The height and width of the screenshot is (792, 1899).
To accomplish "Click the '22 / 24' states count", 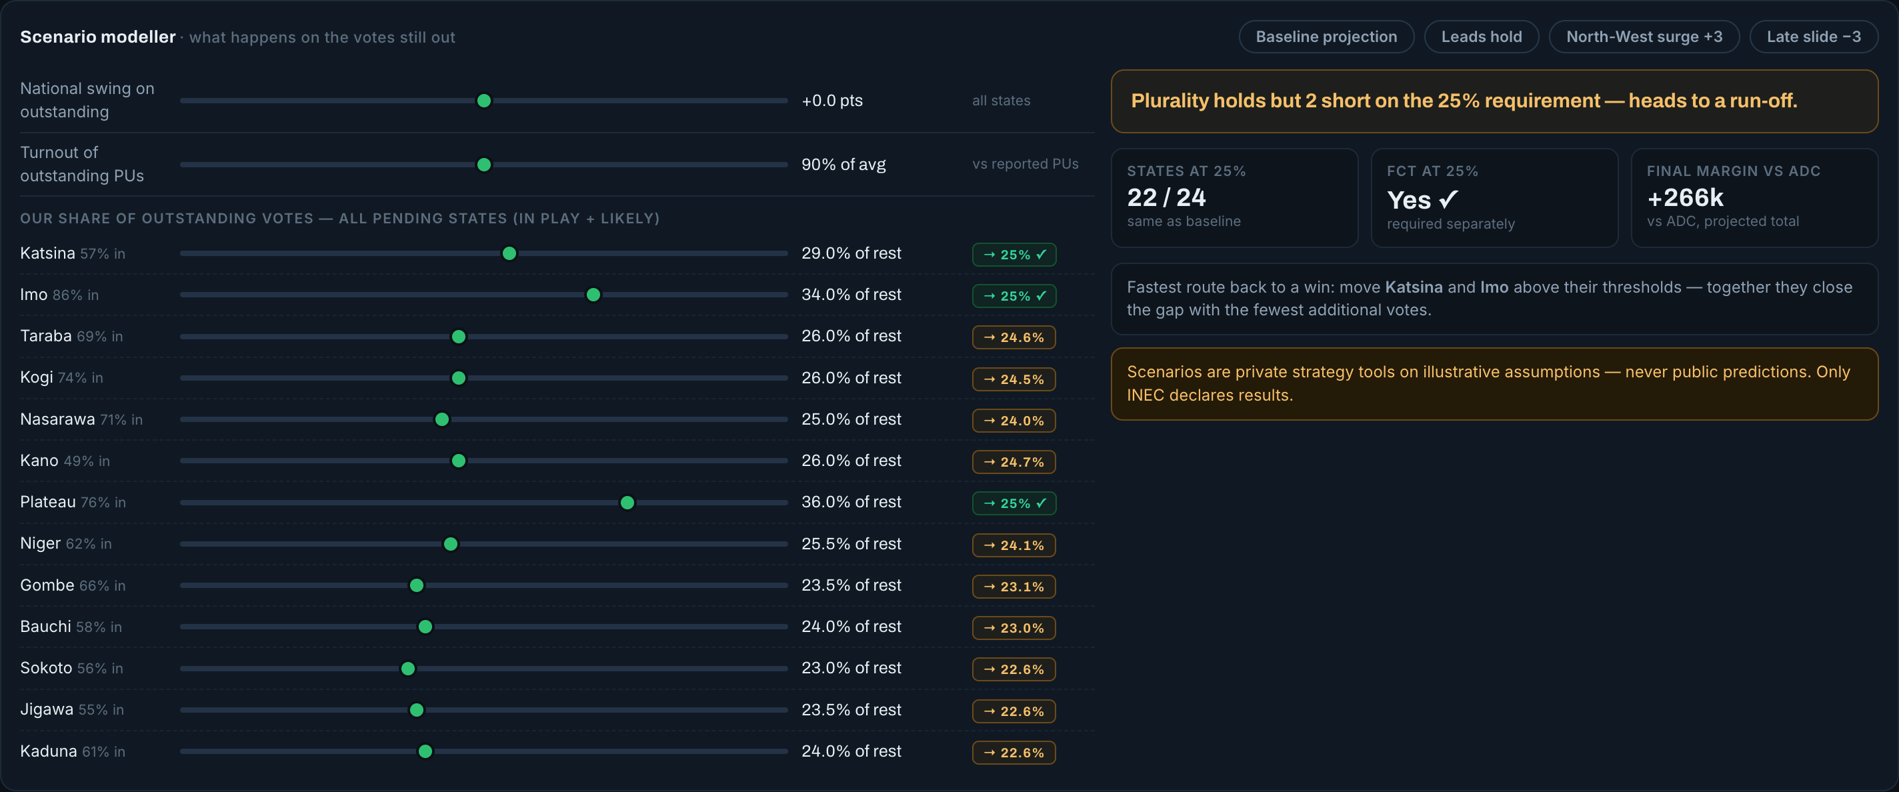I will [x=1166, y=197].
